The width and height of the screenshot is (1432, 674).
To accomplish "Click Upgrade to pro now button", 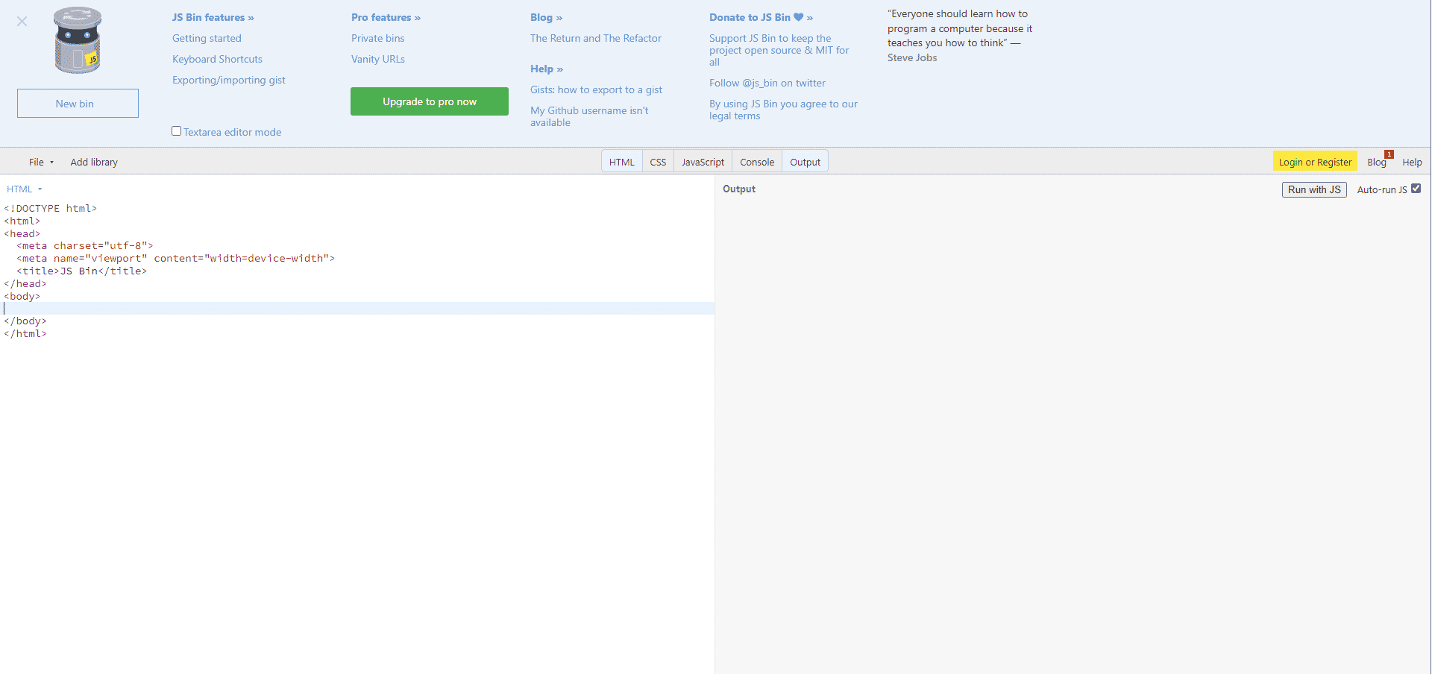I will [430, 101].
